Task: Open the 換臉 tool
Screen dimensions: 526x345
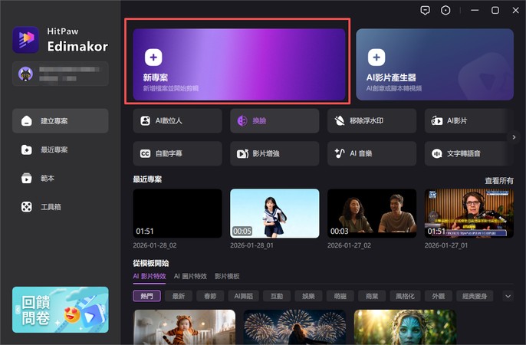Action: [275, 120]
